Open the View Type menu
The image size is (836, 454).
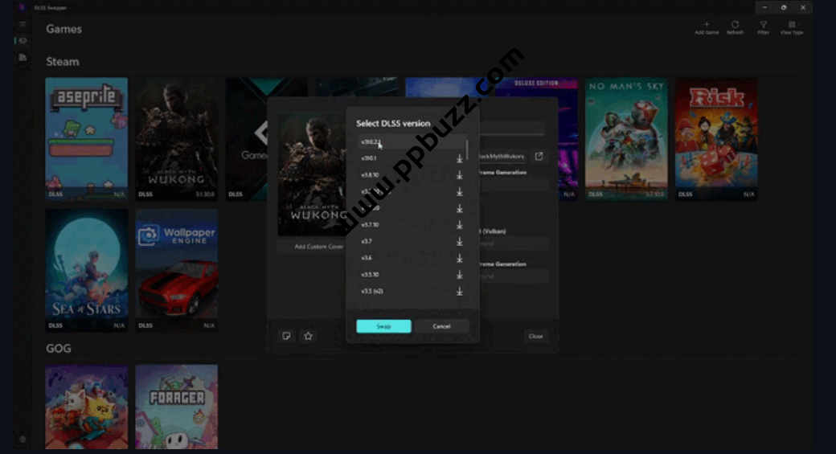792,27
